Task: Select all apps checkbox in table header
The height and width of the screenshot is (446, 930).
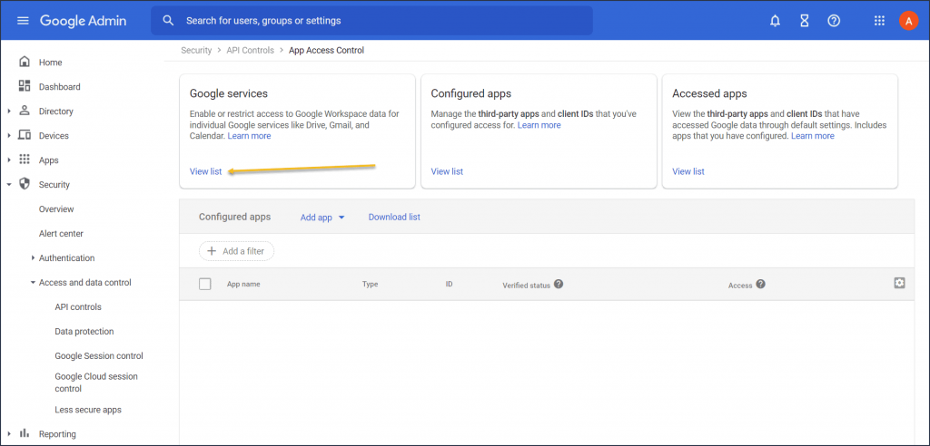Action: 205,285
